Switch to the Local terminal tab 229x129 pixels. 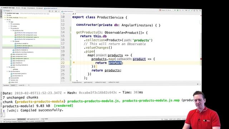(13, 85)
